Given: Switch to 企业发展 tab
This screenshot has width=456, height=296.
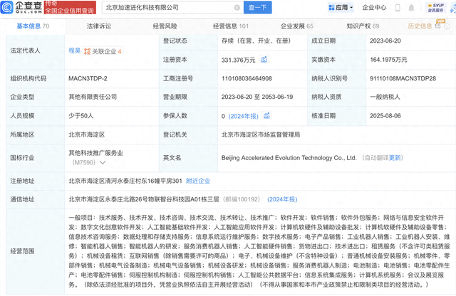Looking at the screenshot, I should click(x=297, y=26).
